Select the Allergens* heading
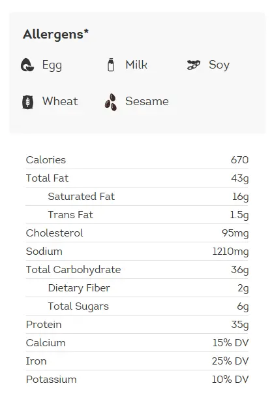The image size is (272, 407). click(x=55, y=34)
